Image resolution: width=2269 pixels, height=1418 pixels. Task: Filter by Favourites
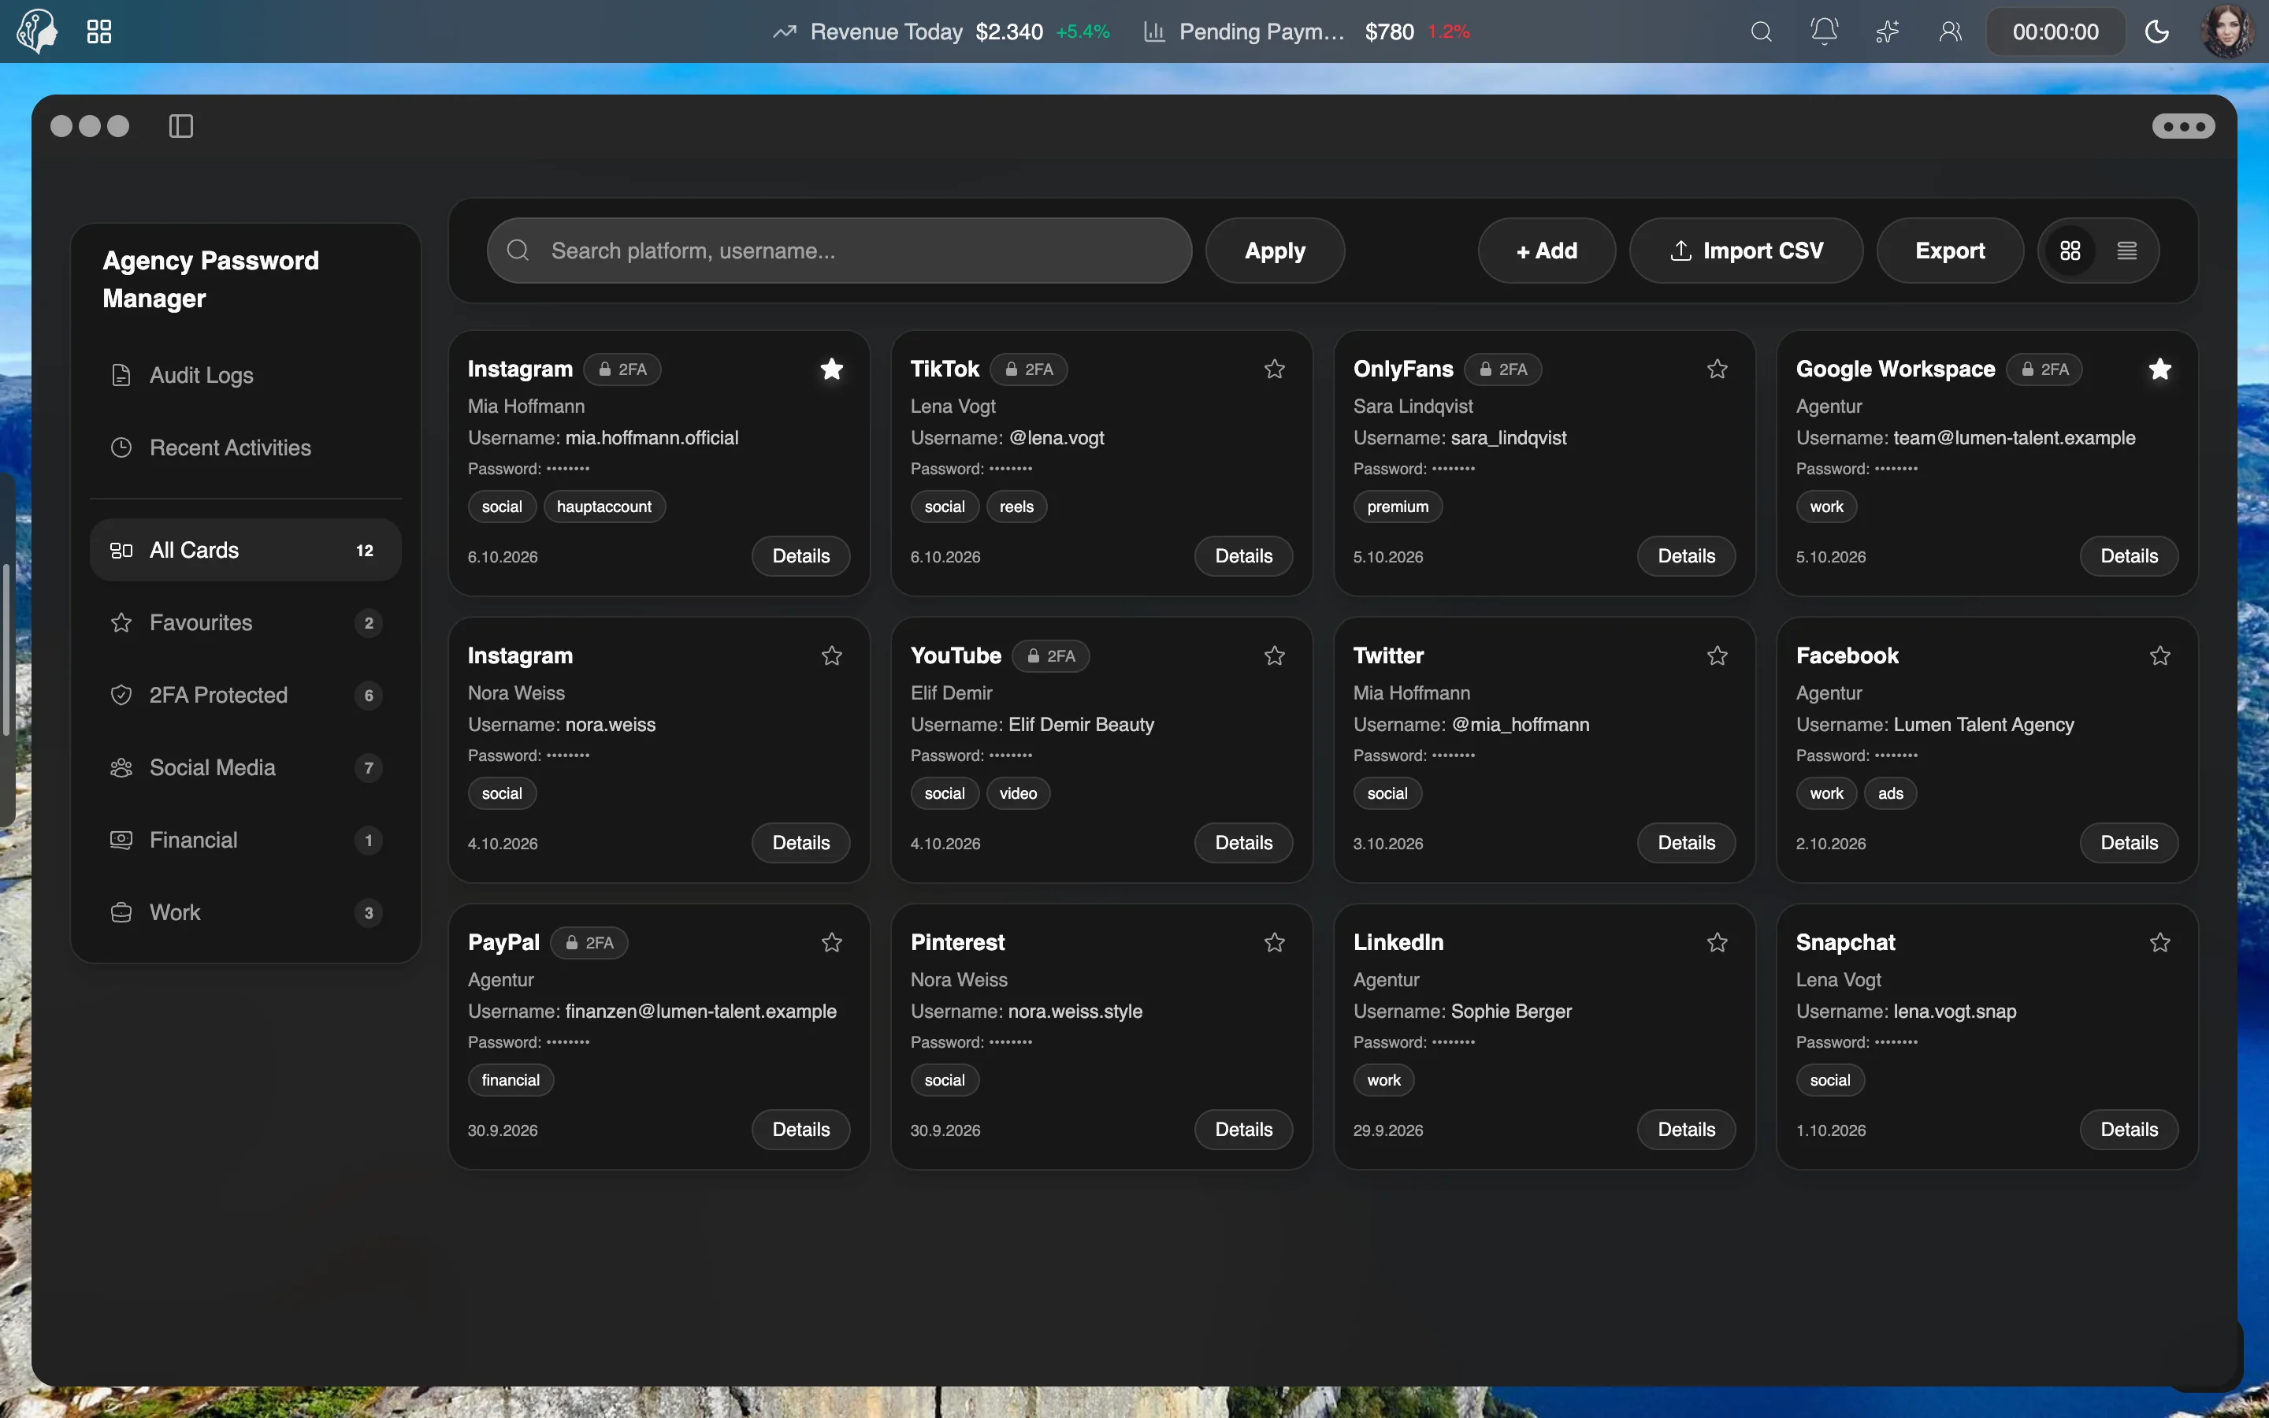click(x=246, y=622)
